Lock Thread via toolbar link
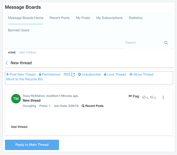 coord(115,74)
